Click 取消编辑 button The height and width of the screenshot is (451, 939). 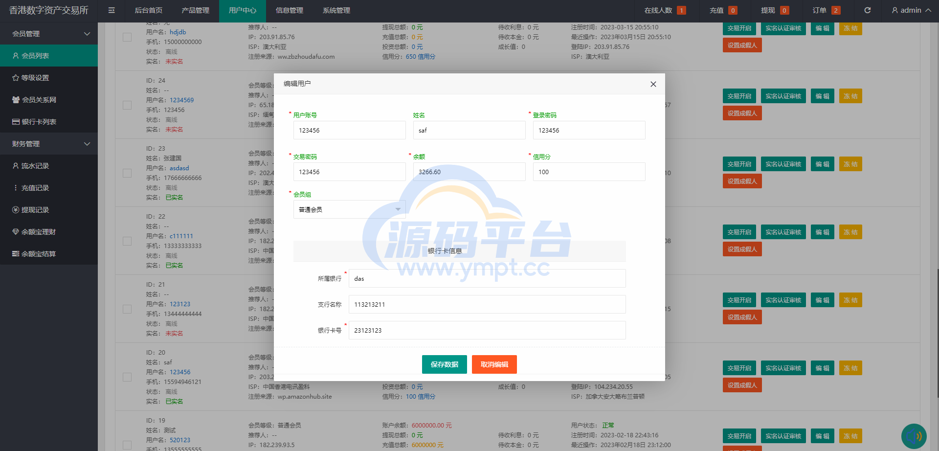494,364
